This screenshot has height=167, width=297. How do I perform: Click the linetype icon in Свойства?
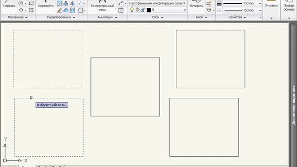click(219, 10)
